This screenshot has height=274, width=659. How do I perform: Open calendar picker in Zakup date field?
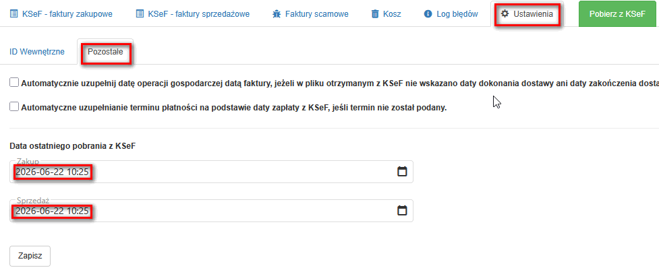tap(402, 172)
